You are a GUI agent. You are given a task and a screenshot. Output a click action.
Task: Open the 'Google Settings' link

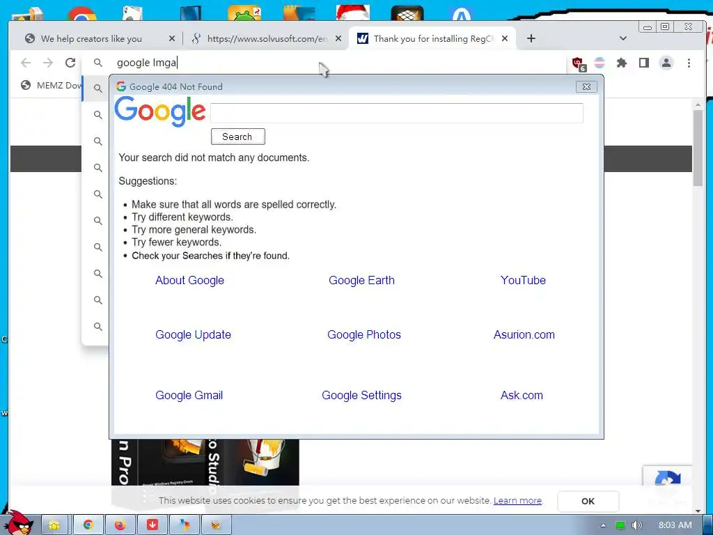coord(361,396)
